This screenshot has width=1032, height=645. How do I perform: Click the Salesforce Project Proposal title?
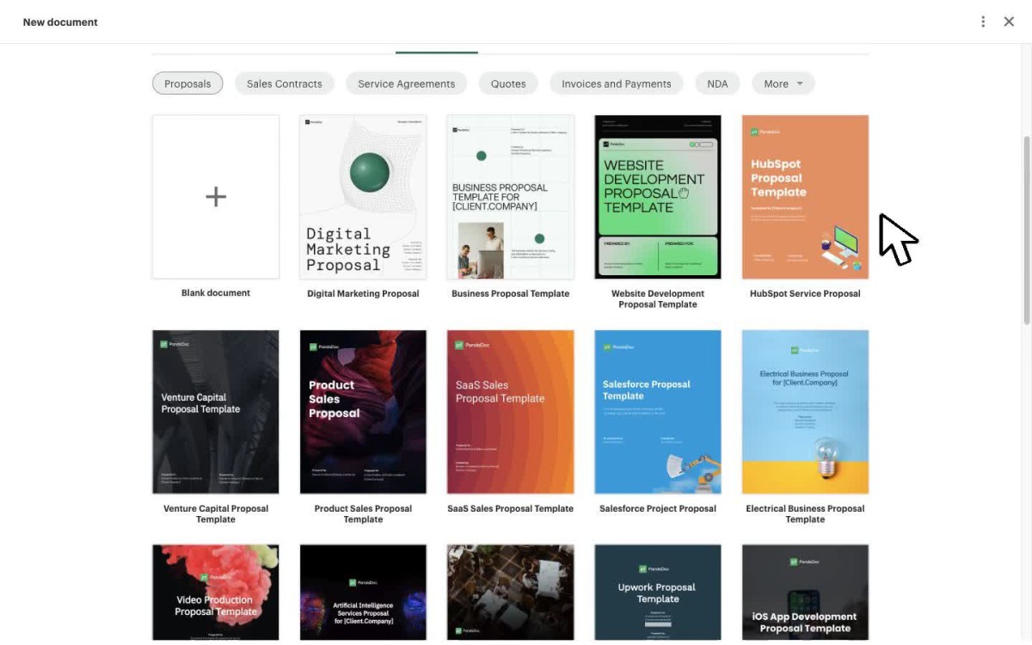coord(658,508)
